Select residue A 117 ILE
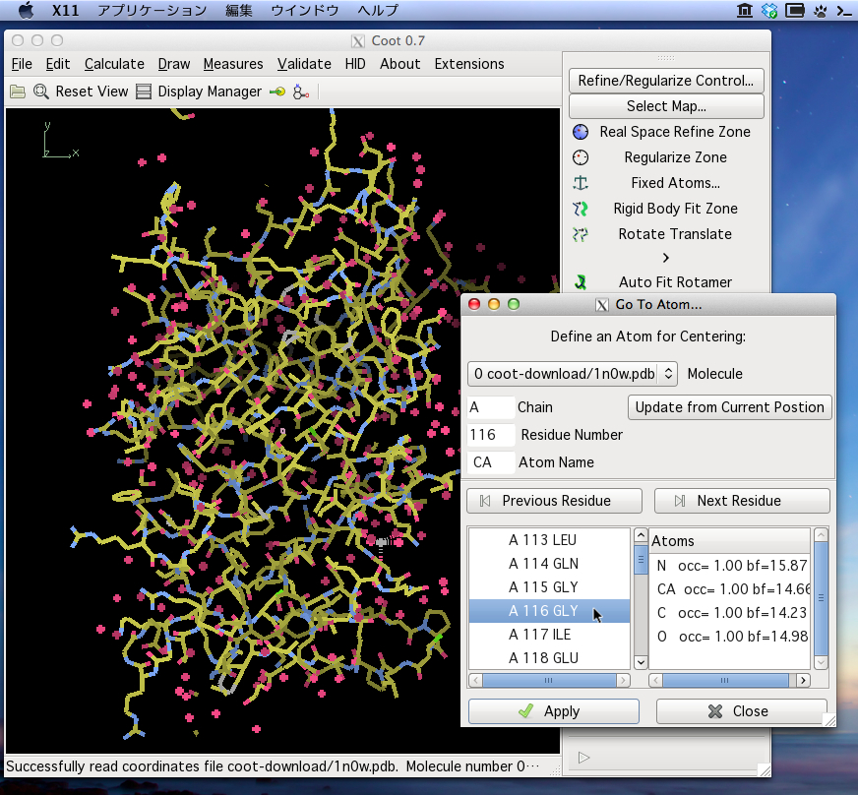This screenshot has width=858, height=795. point(549,635)
